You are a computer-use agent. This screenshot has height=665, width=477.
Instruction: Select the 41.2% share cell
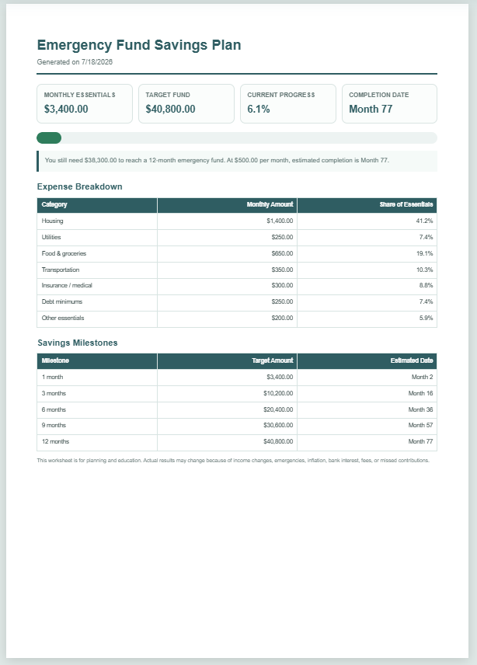pyautogui.click(x=367, y=221)
